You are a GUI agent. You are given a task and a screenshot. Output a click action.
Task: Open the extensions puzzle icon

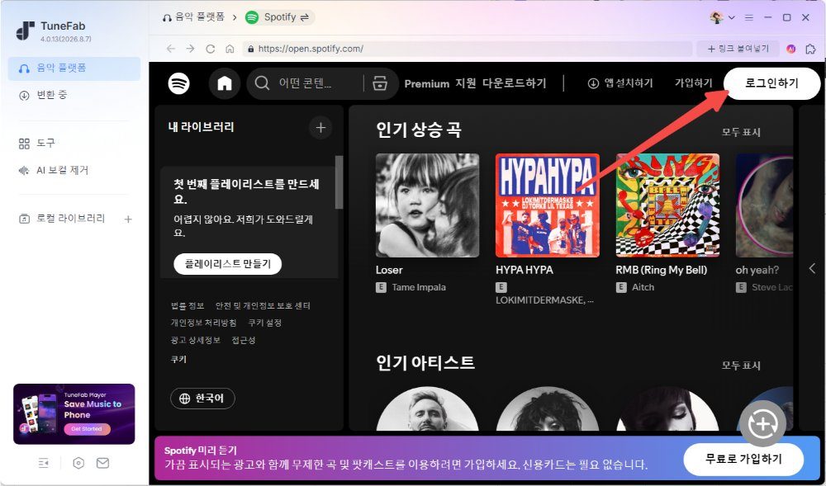(x=811, y=49)
